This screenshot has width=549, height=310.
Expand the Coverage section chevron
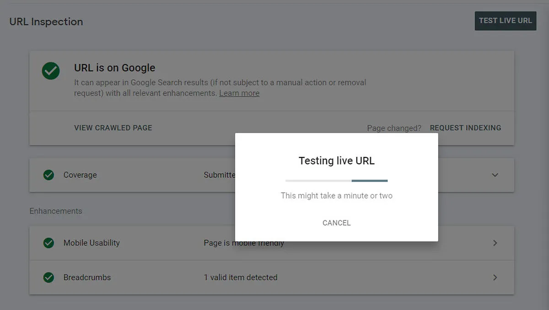495,175
